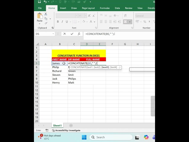Click the Windows Start button

click(84, 137)
